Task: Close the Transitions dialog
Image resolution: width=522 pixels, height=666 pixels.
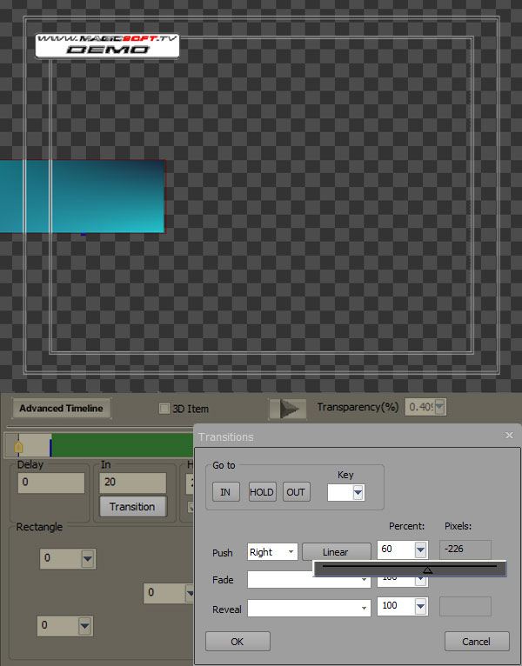Action: [x=509, y=436]
